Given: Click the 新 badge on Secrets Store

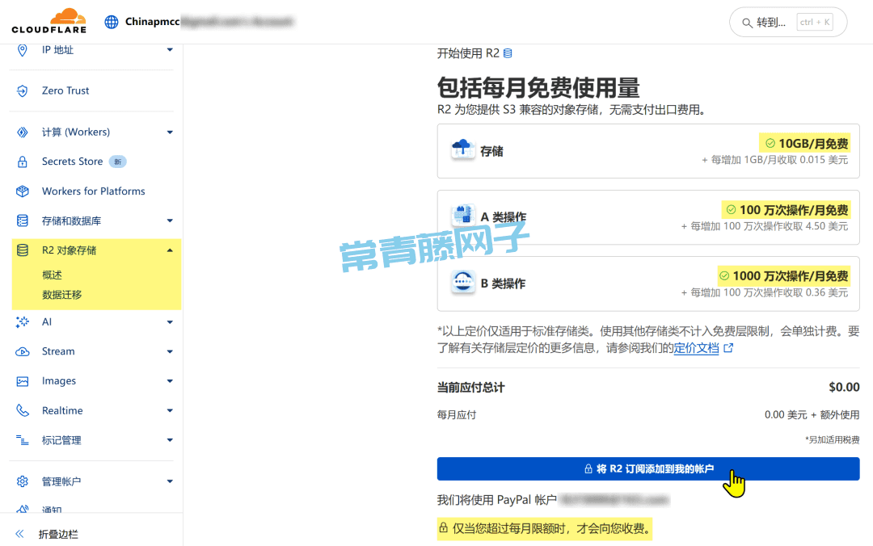Looking at the screenshot, I should click(117, 162).
